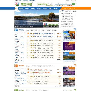Image resolution: width=91 pixels, height=91 pixels.
Task: Click the orange label on the purple promo thumbnail
Action: click(72, 43)
